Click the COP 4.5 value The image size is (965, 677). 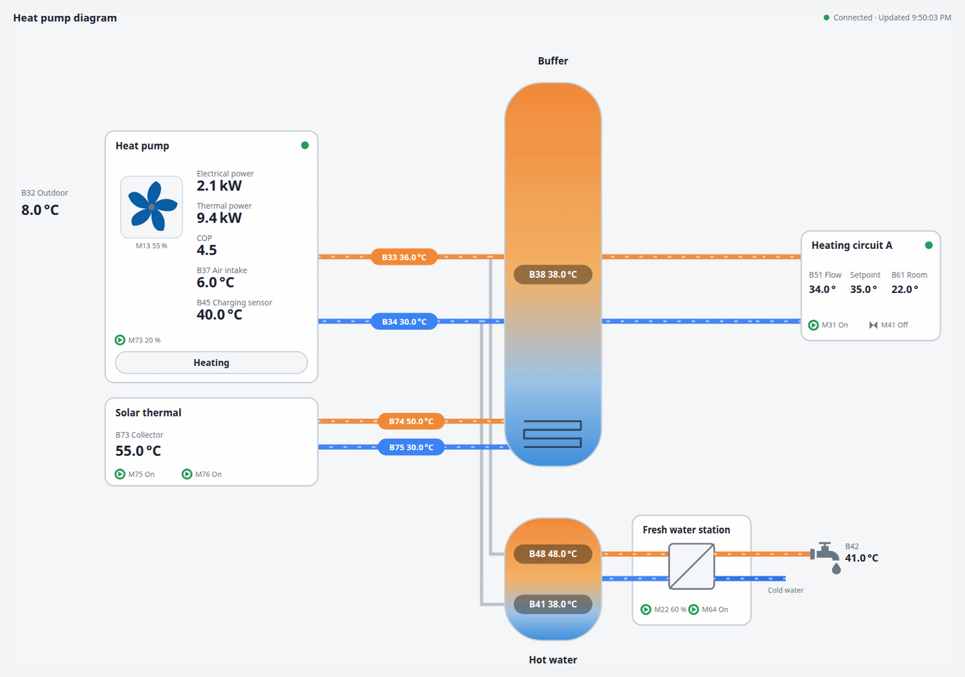(x=207, y=250)
